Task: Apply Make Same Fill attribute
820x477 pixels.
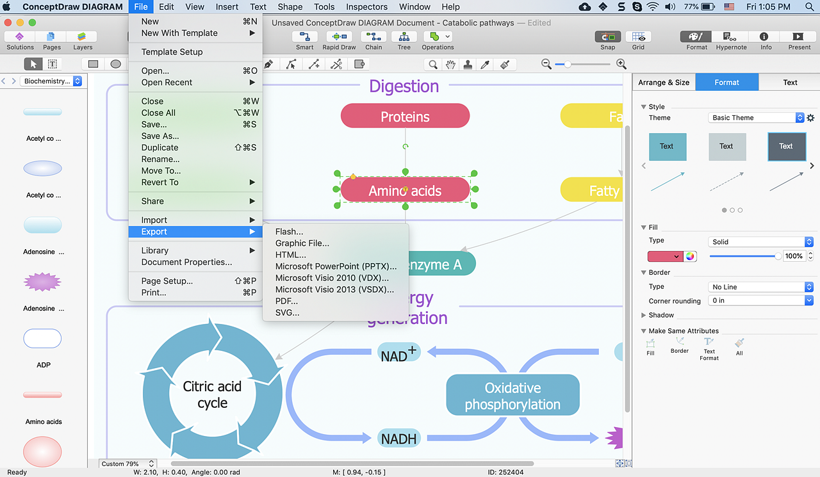Action: 650,347
